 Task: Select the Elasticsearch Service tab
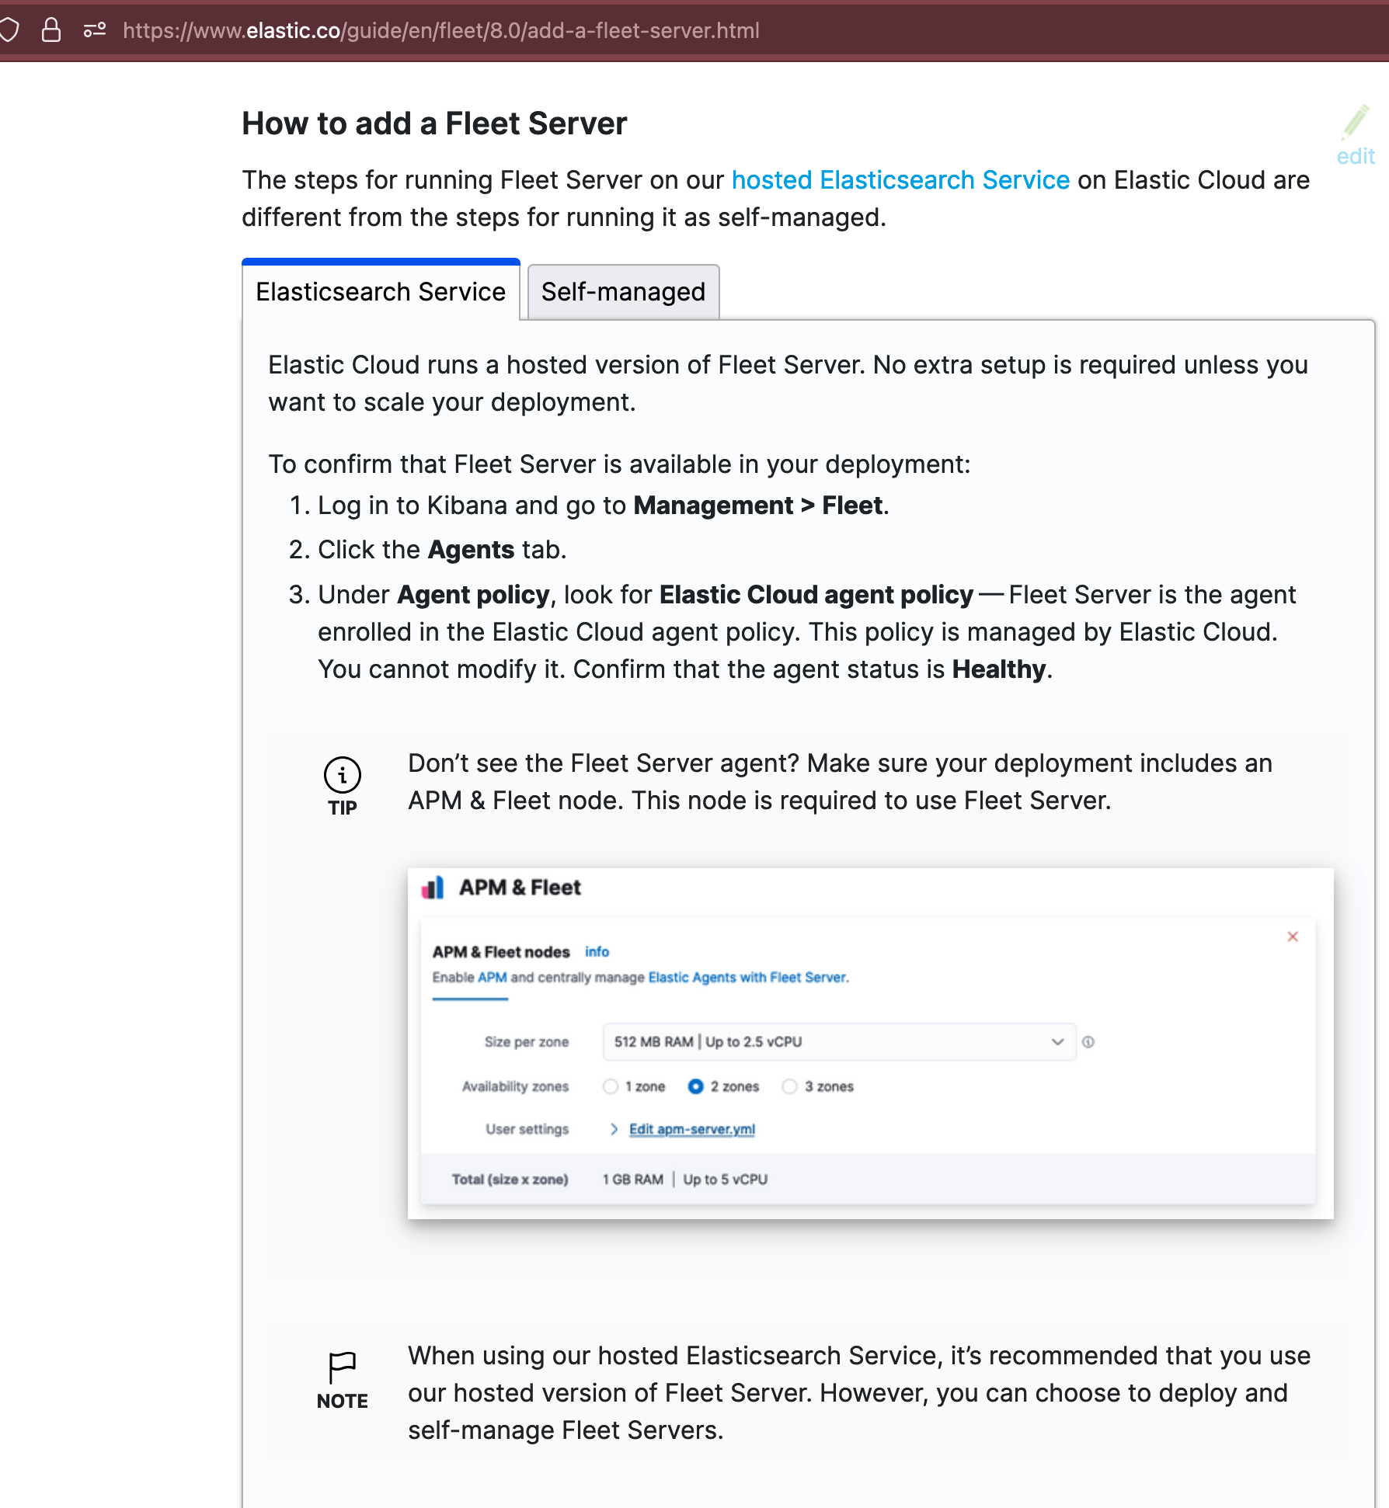coord(381,291)
